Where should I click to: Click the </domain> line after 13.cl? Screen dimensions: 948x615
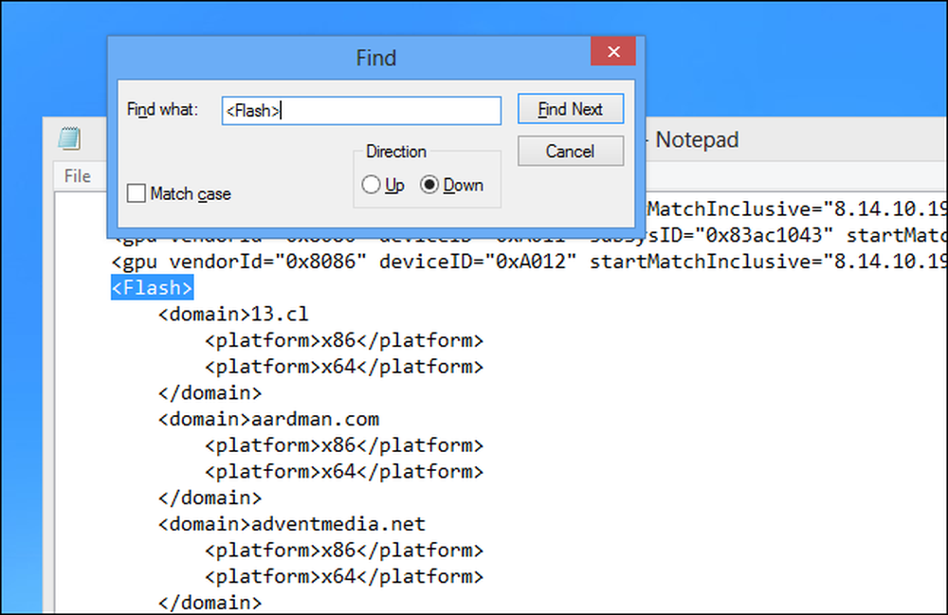[x=210, y=393]
